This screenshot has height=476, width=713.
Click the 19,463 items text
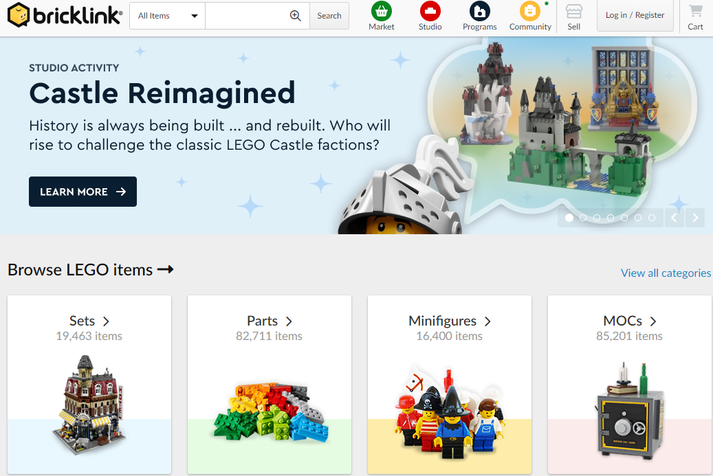point(89,336)
